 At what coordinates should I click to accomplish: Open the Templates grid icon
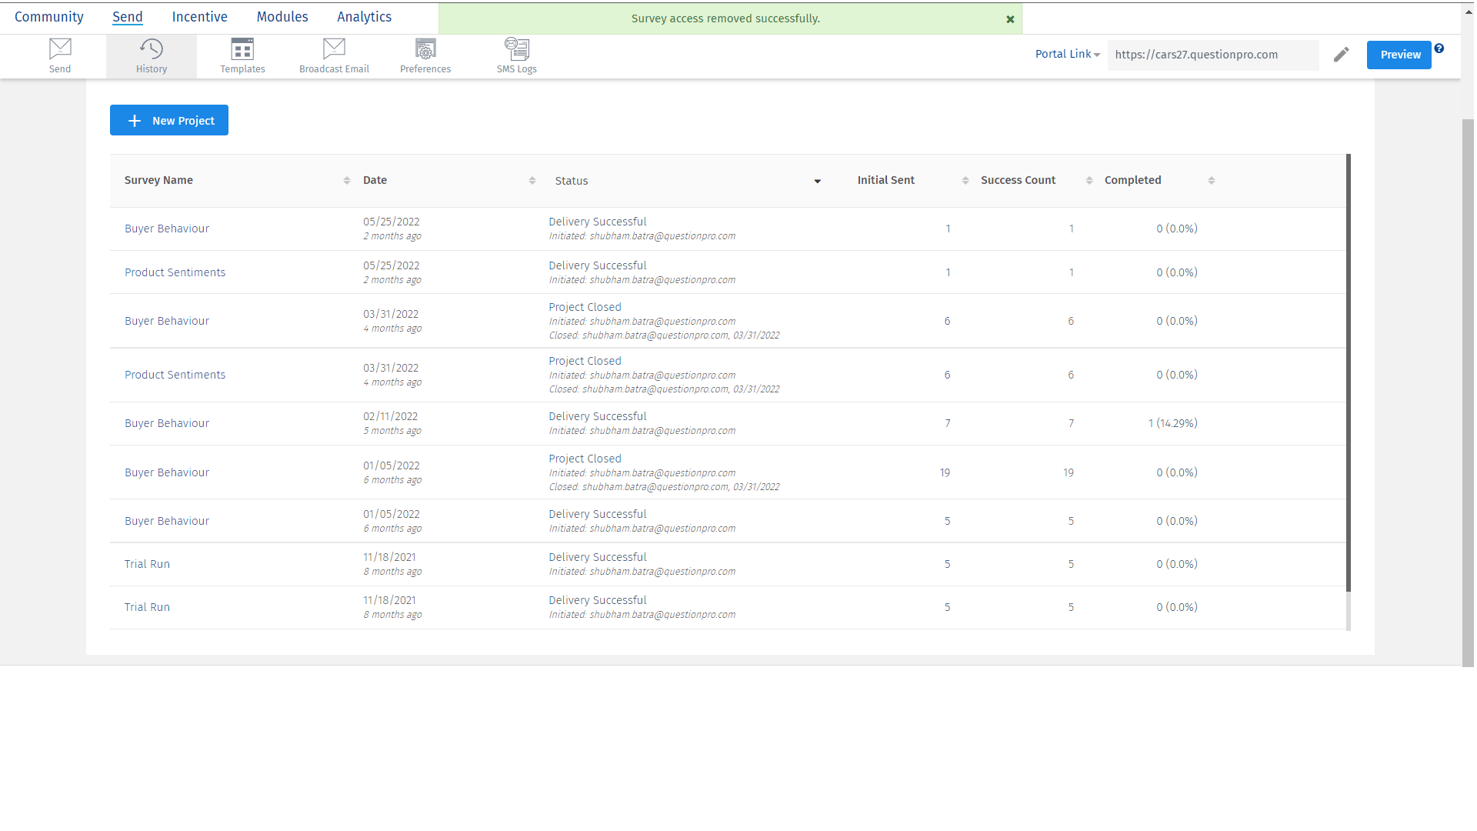click(242, 49)
